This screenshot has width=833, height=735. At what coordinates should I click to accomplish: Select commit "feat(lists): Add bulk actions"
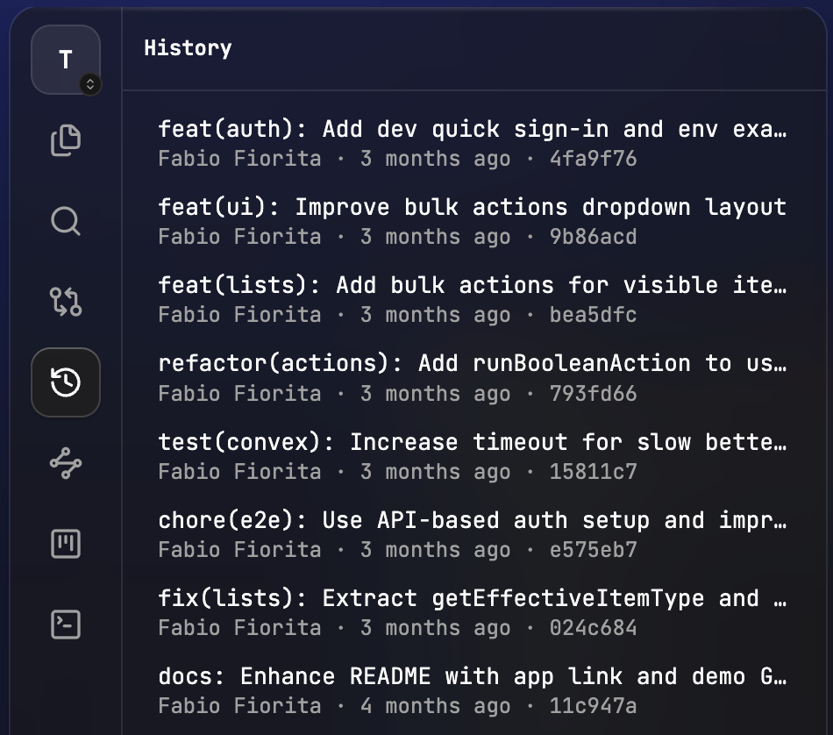[x=473, y=299]
